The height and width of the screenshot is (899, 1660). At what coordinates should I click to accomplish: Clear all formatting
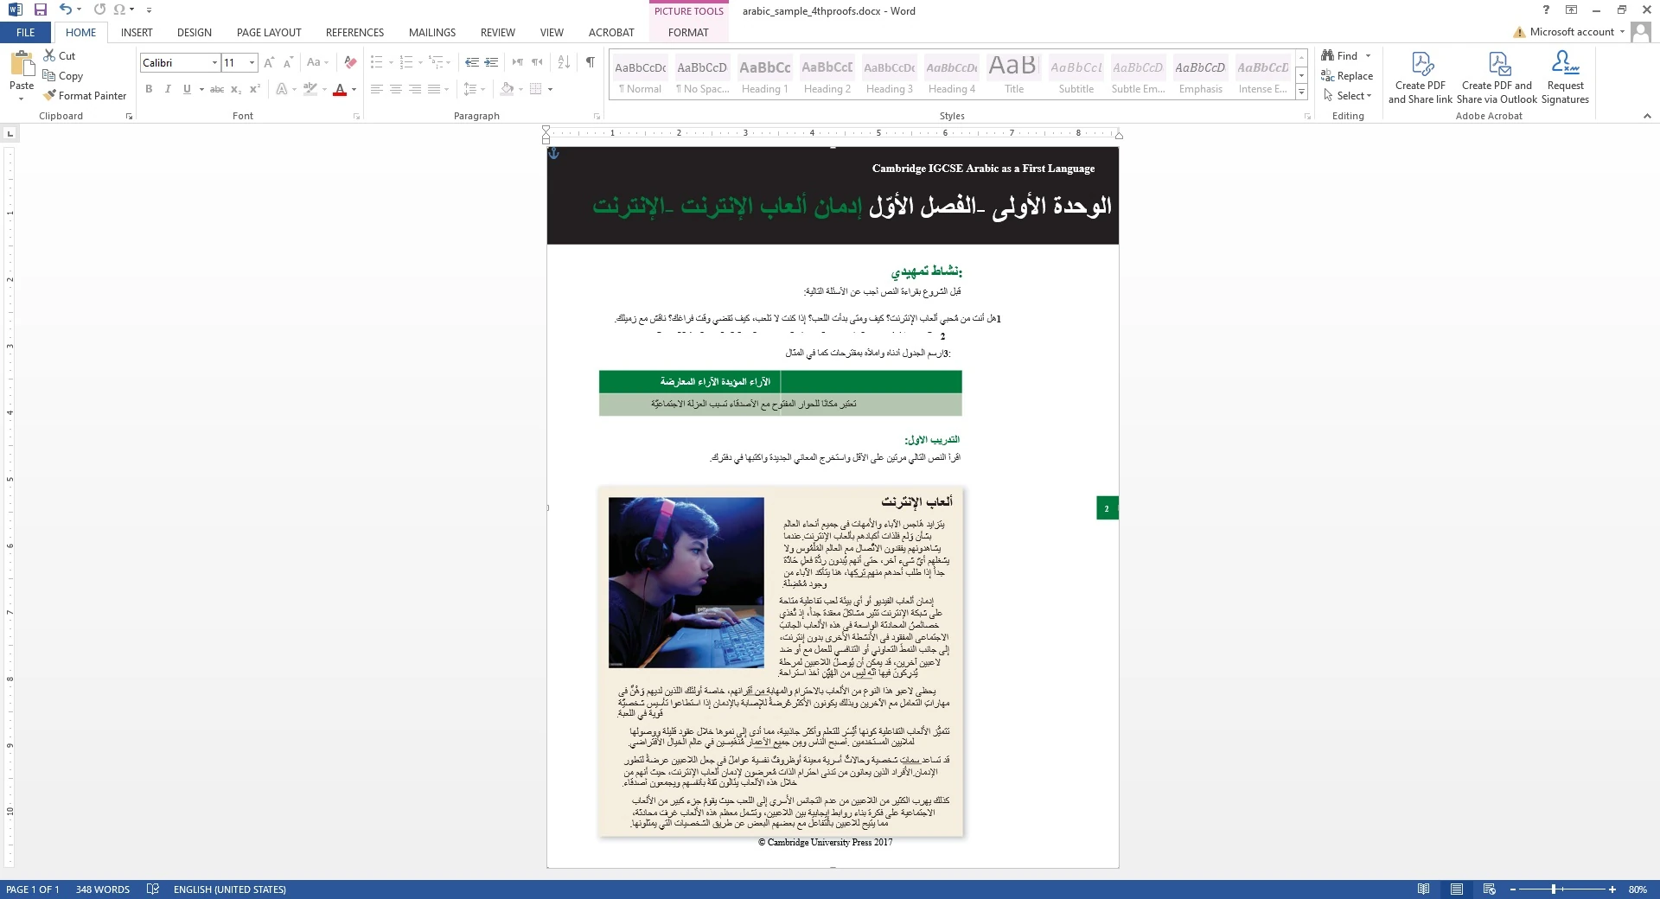click(x=350, y=62)
